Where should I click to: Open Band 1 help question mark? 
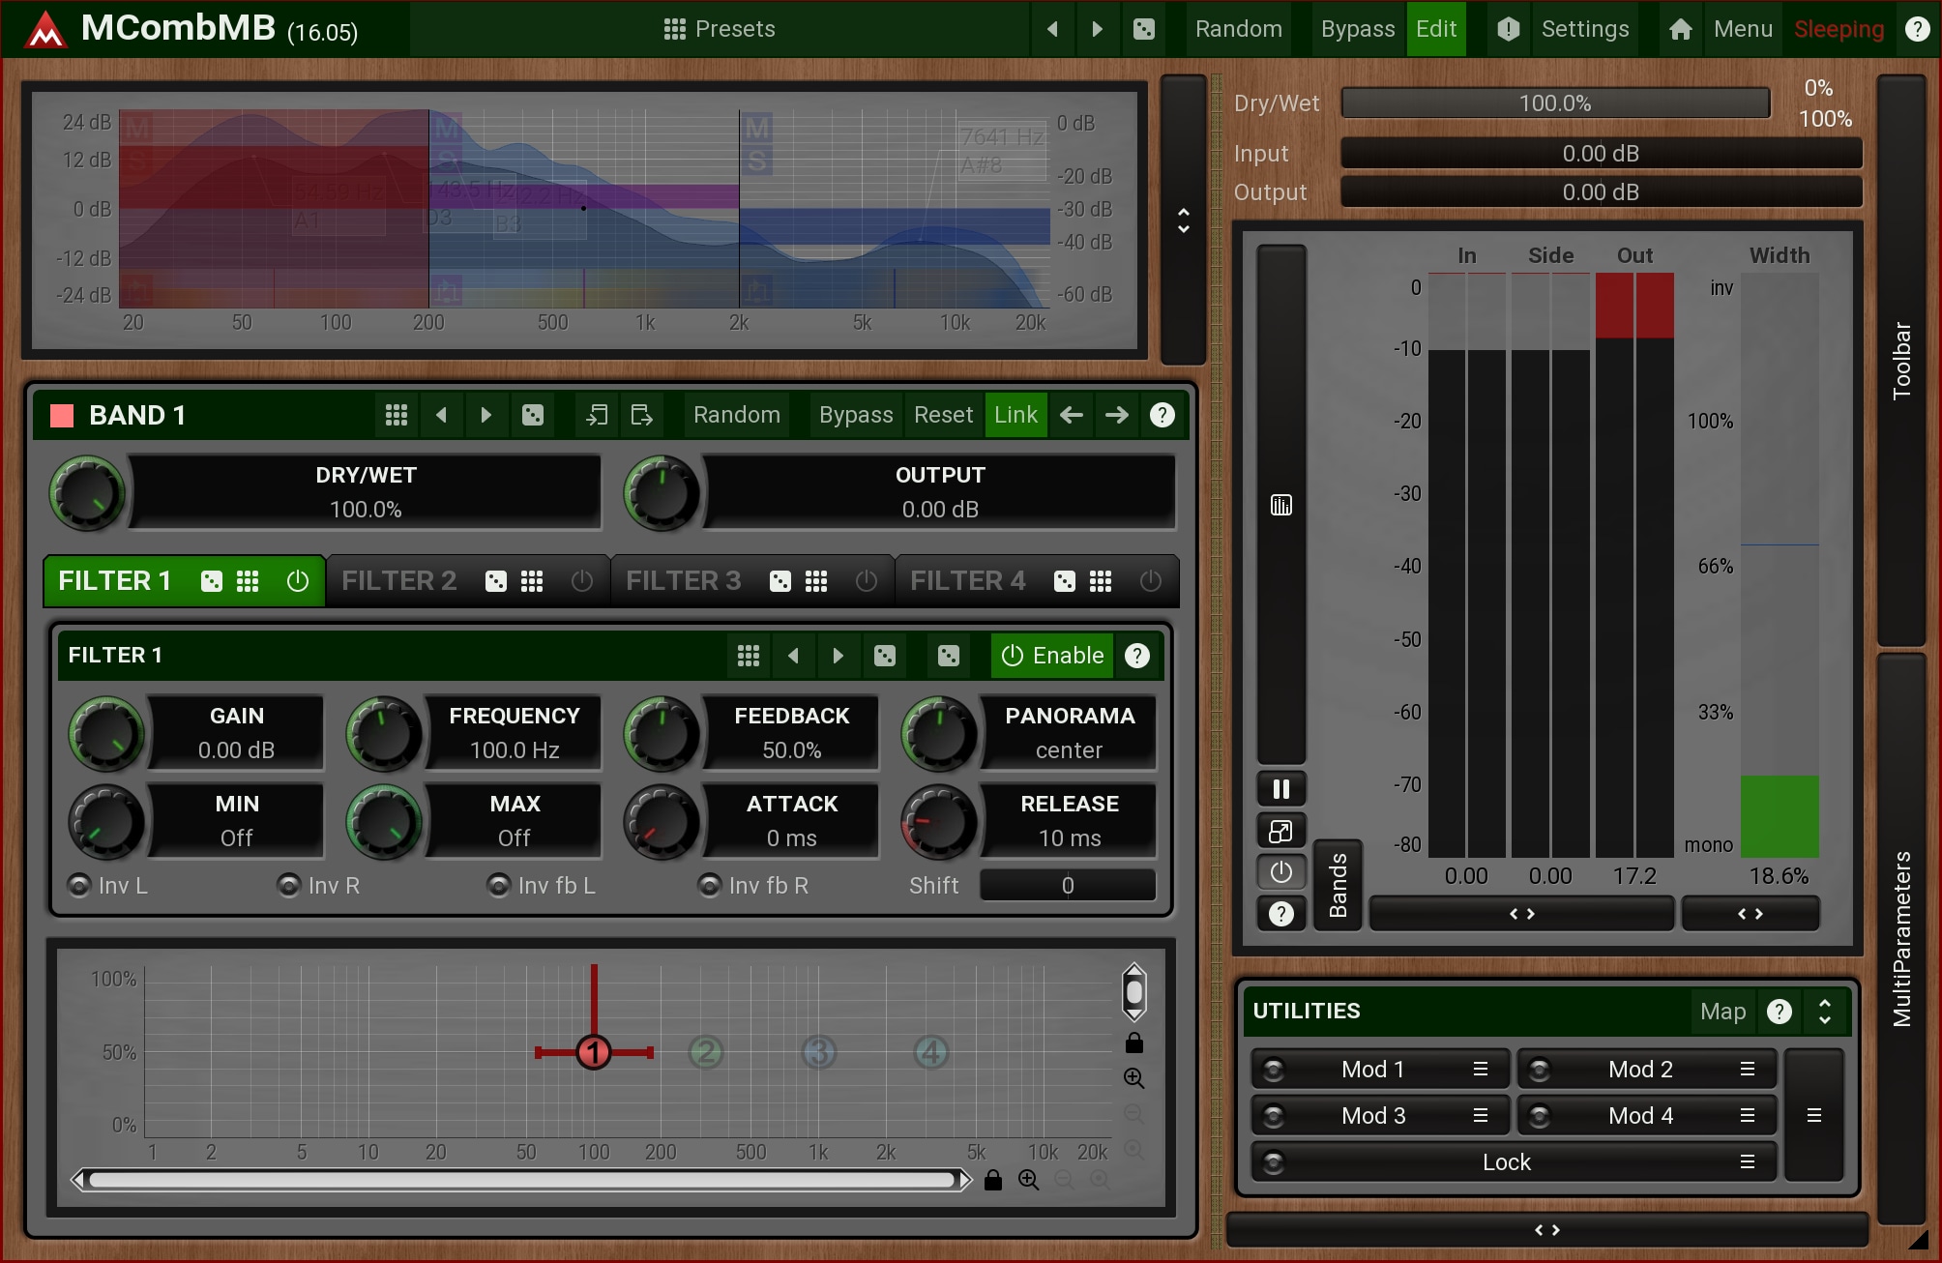point(1162,415)
